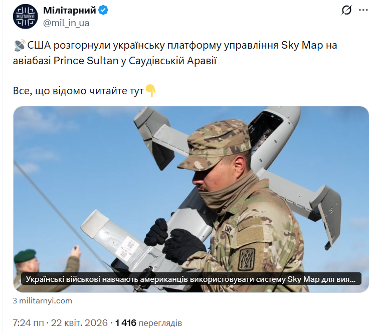Click the blue verified badge
Screen dimensions: 369x334
point(103,11)
